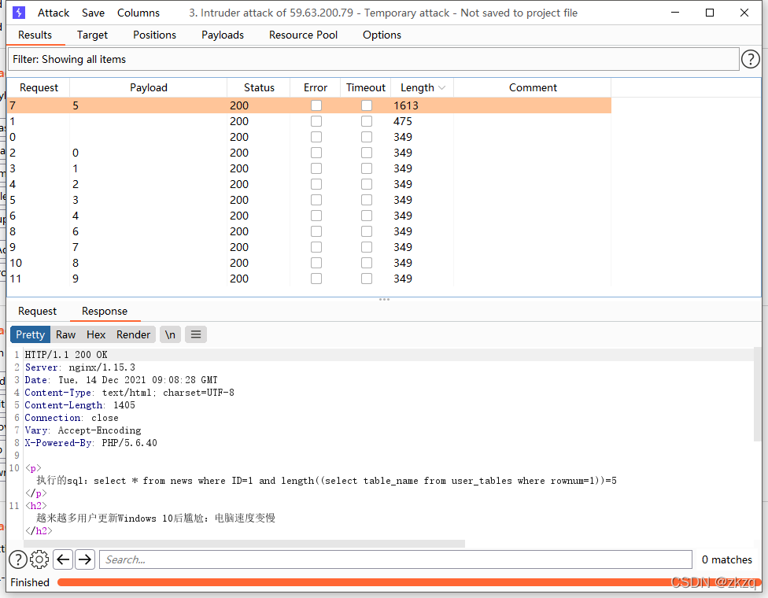Image resolution: width=768 pixels, height=598 pixels.
Task: Open the Save menu
Action: [x=93, y=13]
